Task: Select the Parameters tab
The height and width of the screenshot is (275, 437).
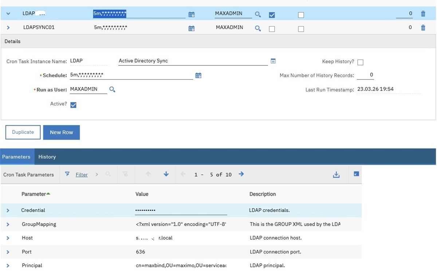Action: pyautogui.click(x=16, y=157)
